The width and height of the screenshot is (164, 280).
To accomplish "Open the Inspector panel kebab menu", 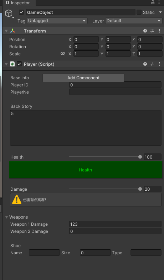I will pos(159,2).
